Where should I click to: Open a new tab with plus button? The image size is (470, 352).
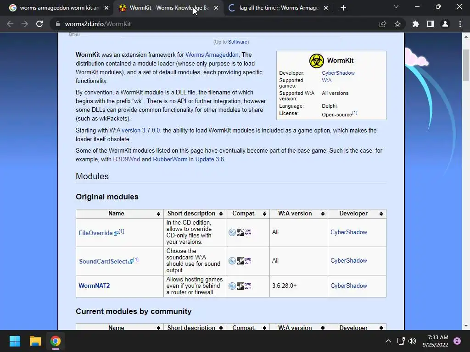point(343,8)
